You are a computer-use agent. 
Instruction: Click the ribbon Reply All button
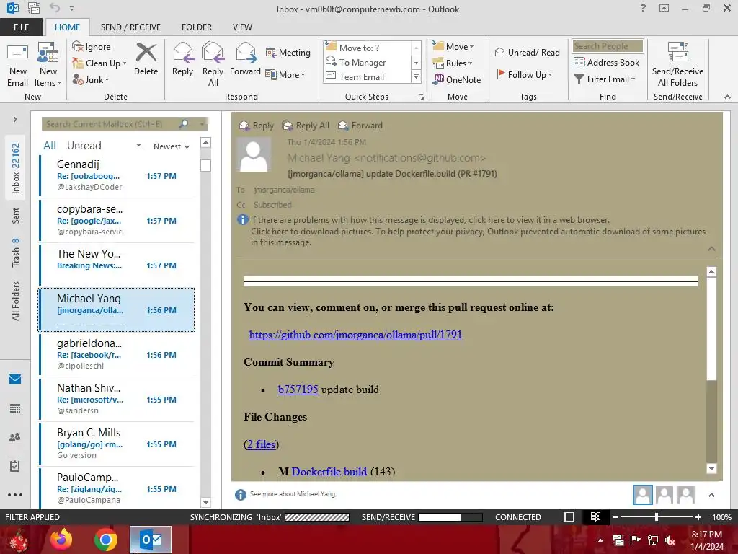click(213, 64)
